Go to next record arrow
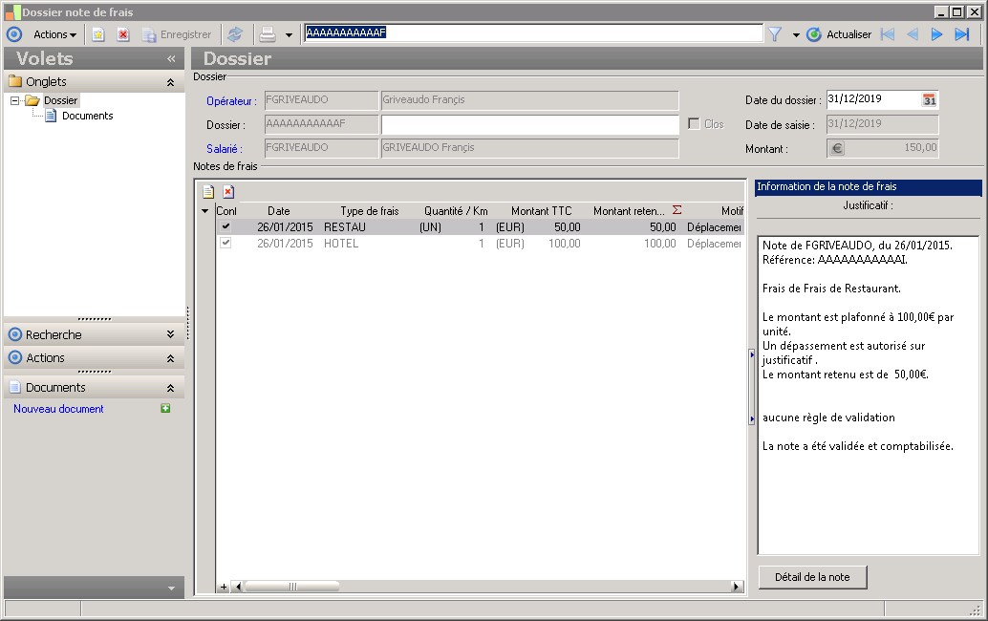The width and height of the screenshot is (988, 621). (936, 34)
